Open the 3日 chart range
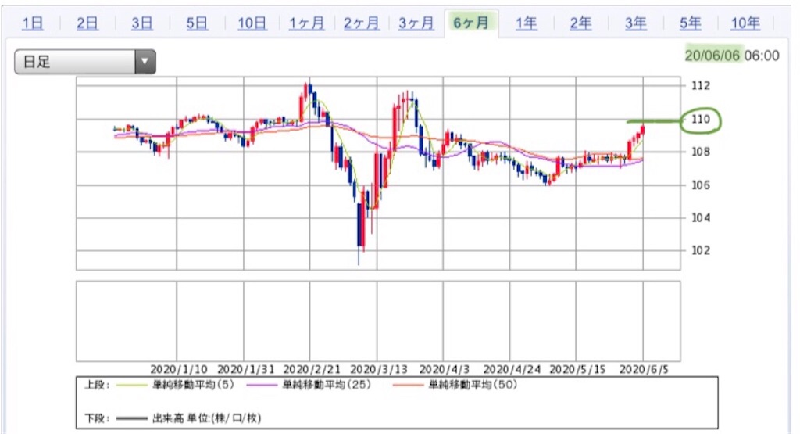Image resolution: width=800 pixels, height=434 pixels. (x=142, y=23)
